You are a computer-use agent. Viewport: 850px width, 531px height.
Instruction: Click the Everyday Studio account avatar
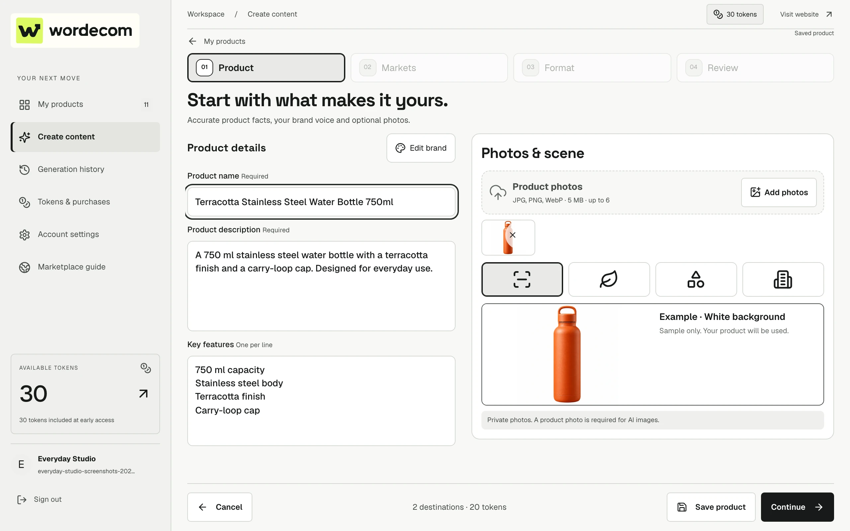click(21, 464)
